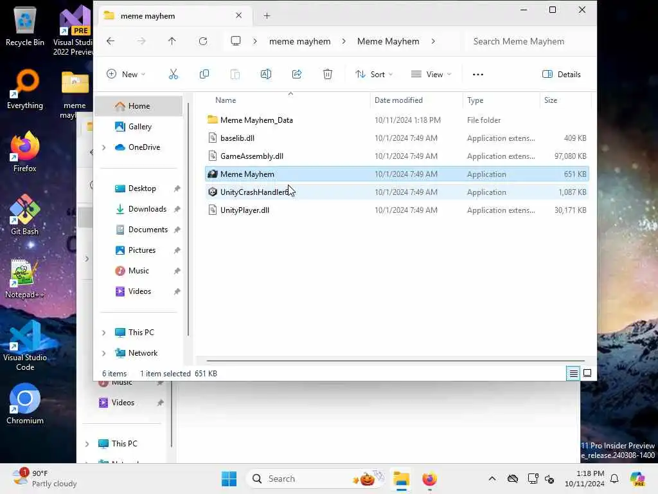Open Visual Studio Code desktop shortcut
This screenshot has height=494, width=658.
tap(25, 347)
